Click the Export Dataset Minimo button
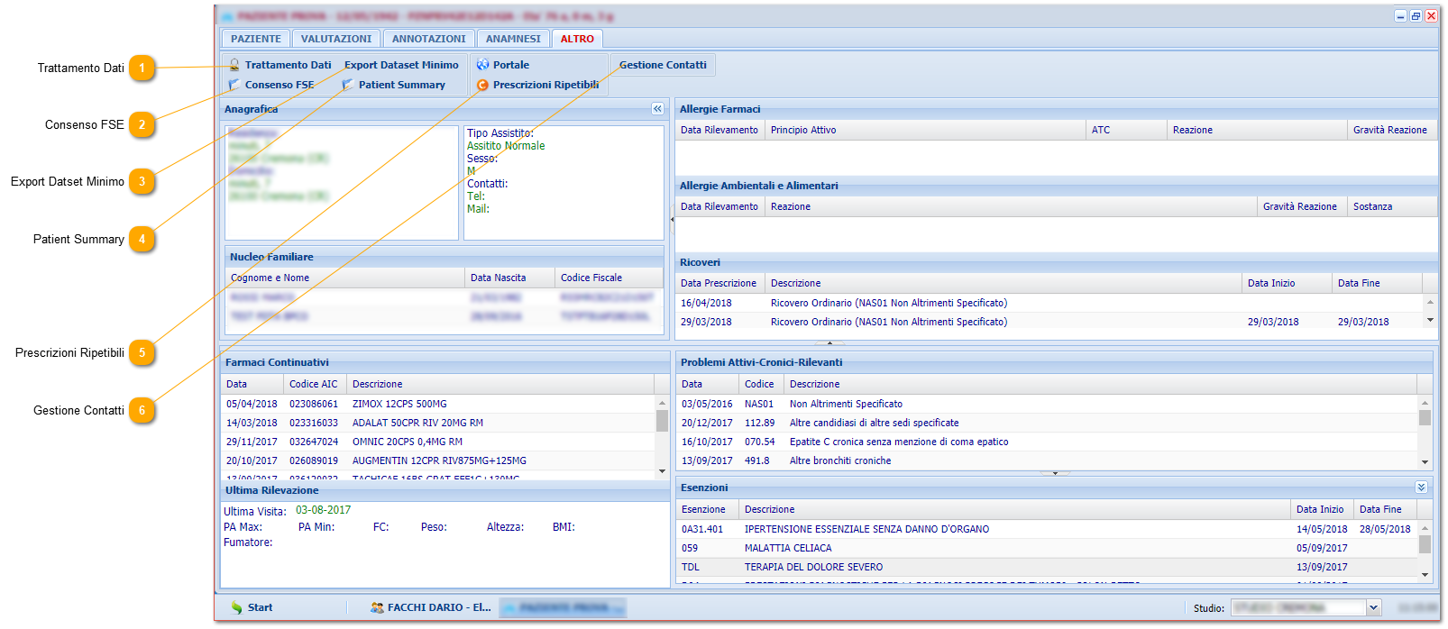Screen dimensions: 1448x629 pyautogui.click(x=401, y=65)
